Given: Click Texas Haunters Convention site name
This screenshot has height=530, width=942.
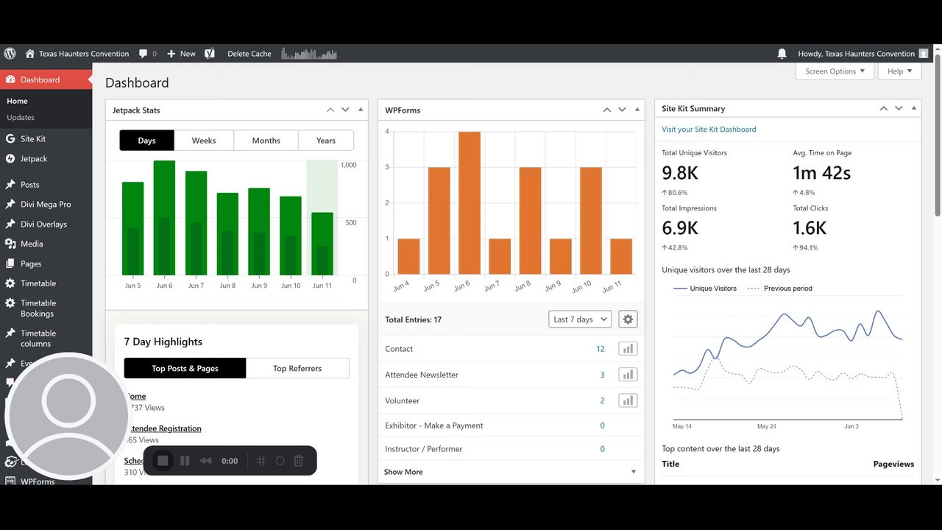Looking at the screenshot, I should (x=84, y=54).
